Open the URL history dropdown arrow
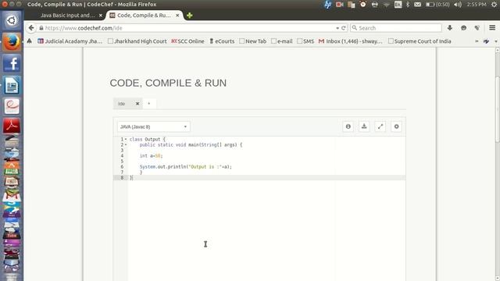Viewport: 500px width, 281px height. [337, 28]
